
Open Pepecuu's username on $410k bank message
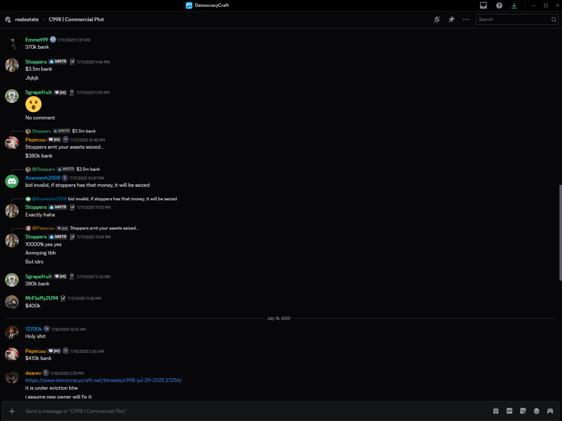coord(36,351)
